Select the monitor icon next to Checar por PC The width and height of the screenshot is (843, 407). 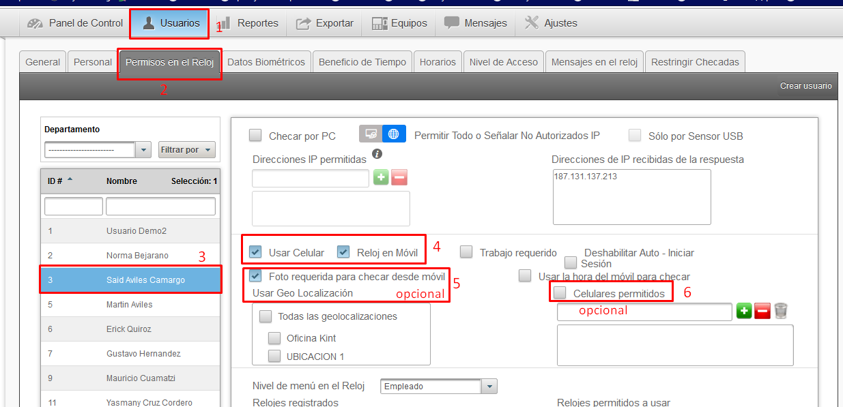[x=371, y=134]
